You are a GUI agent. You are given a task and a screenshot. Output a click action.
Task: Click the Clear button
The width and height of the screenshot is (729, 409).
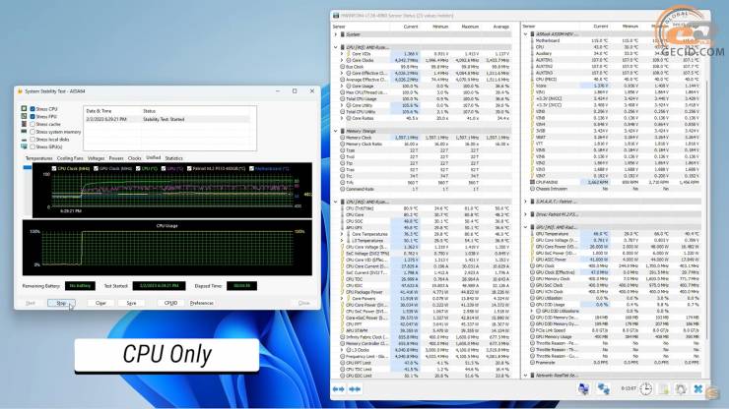pyautogui.click(x=100, y=303)
